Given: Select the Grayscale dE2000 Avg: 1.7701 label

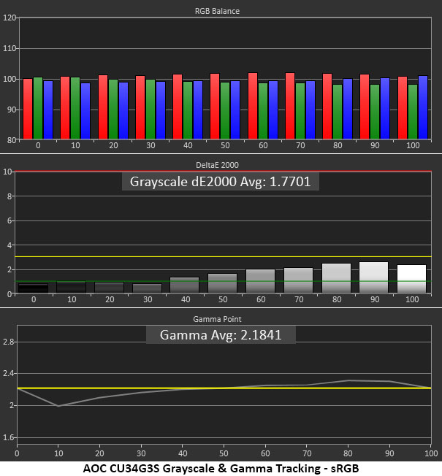Looking at the screenshot, I should click(x=220, y=182).
